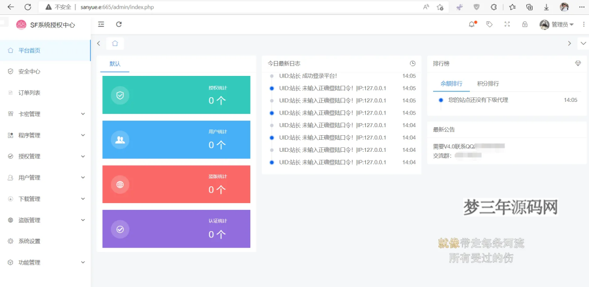The image size is (589, 287).
Task: Add page to favorites star icon
Action: [440, 7]
